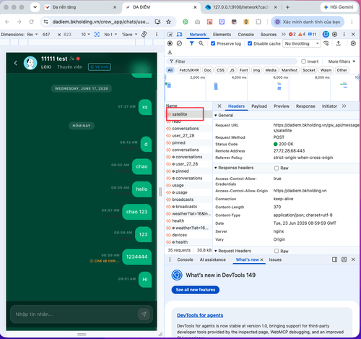The image size is (361, 339).
Task: Collapse the Request Headers section
Action: click(x=232, y=251)
